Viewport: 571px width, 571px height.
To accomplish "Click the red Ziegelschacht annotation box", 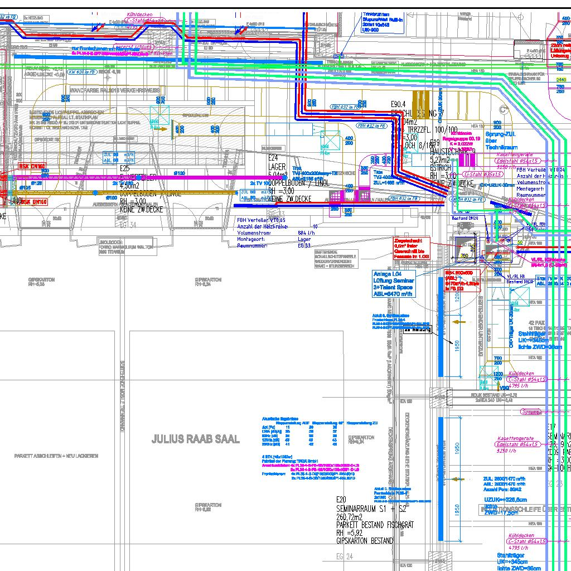I will (x=412, y=248).
